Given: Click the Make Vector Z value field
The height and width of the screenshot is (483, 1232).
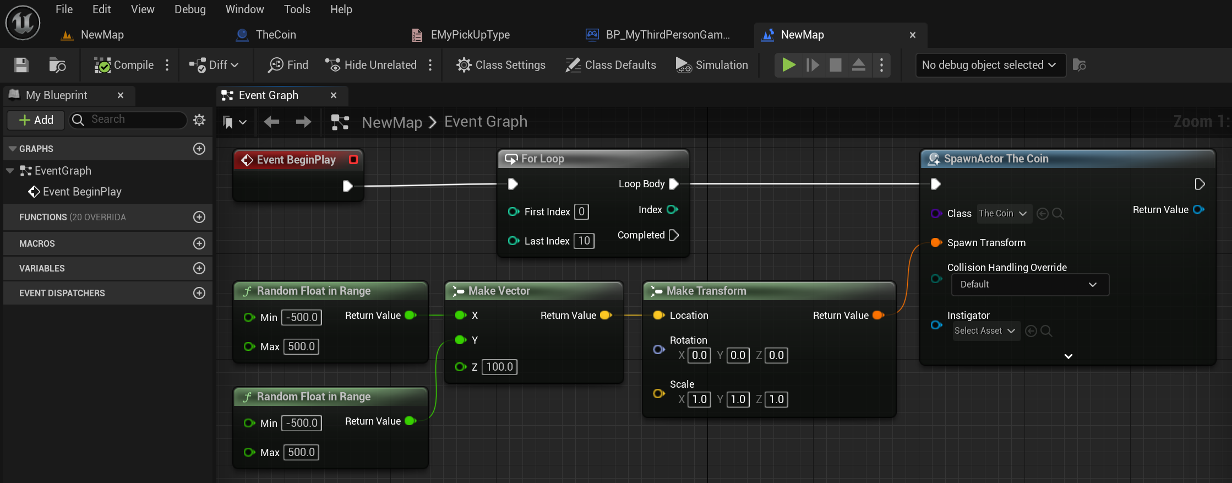Looking at the screenshot, I should tap(499, 367).
